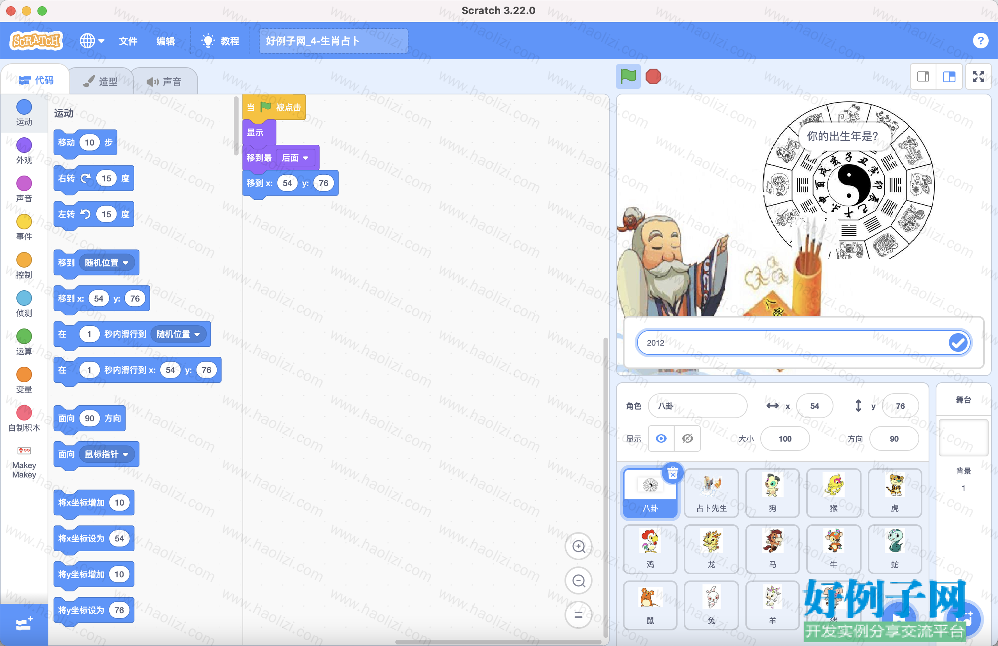Open the 后面 dropdown in script block
The height and width of the screenshot is (646, 998).
click(295, 158)
